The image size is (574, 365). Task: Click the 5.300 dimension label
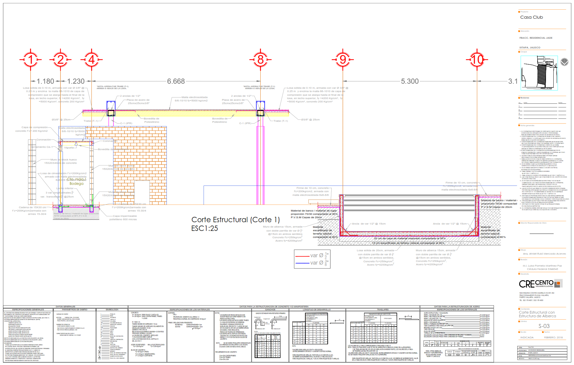tap(409, 81)
